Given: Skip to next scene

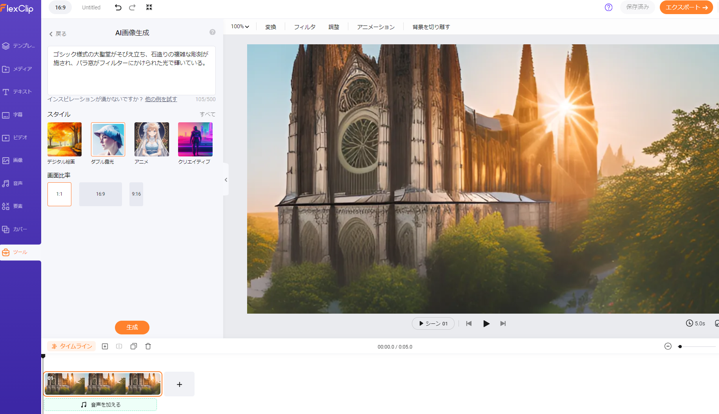Looking at the screenshot, I should pyautogui.click(x=503, y=323).
